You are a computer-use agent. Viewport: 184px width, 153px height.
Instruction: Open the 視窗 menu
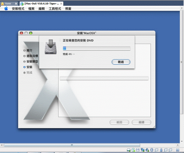[x=68, y=9]
